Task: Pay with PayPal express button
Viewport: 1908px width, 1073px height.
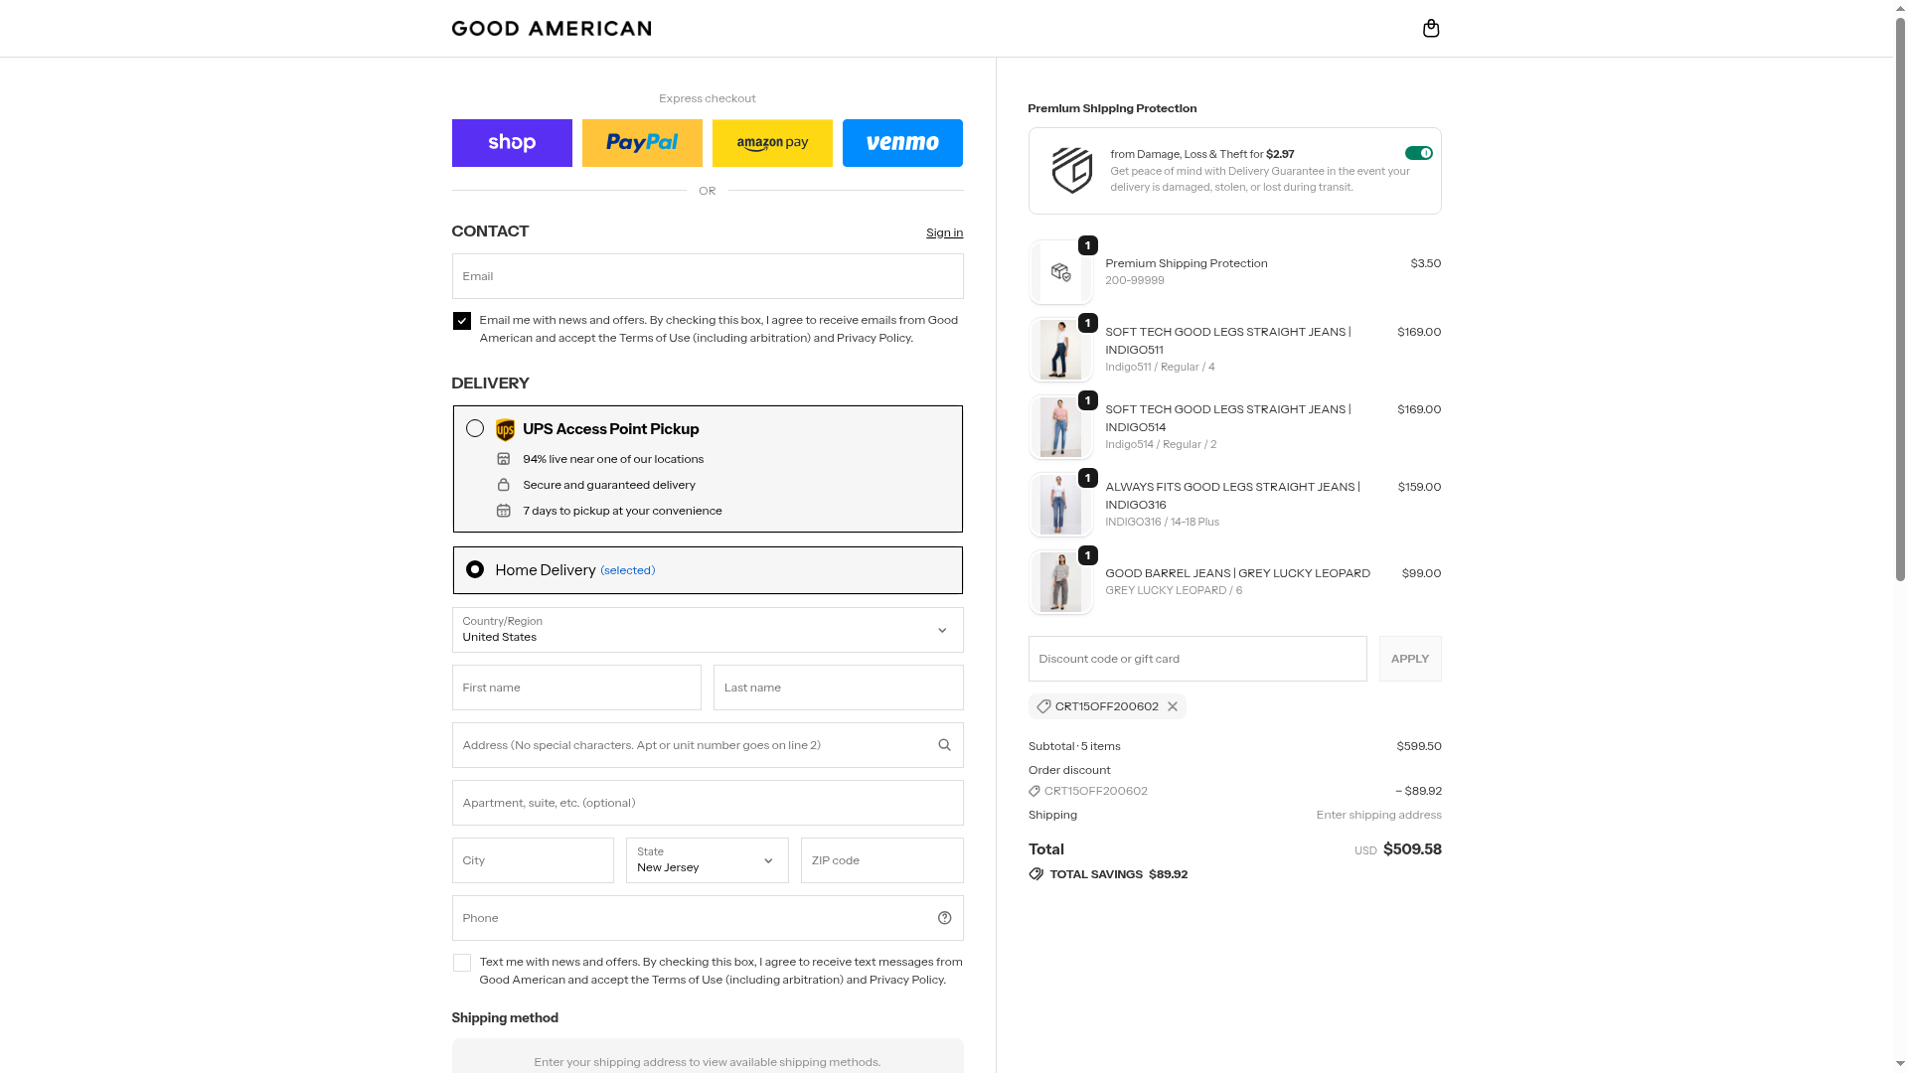Action: [x=642, y=143]
